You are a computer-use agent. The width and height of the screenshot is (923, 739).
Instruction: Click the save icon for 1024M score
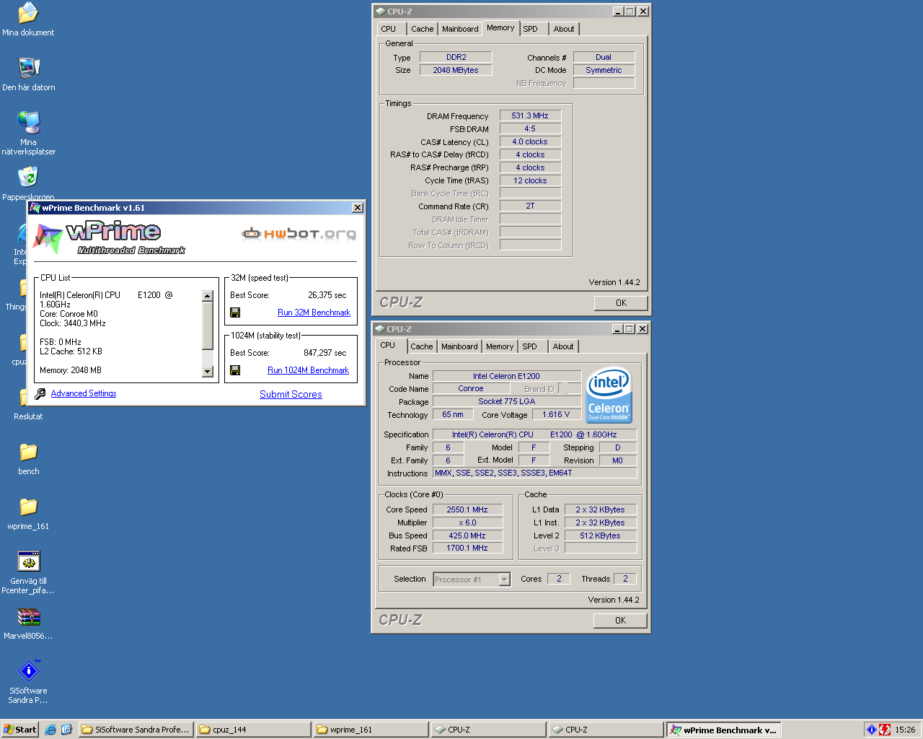[235, 370]
